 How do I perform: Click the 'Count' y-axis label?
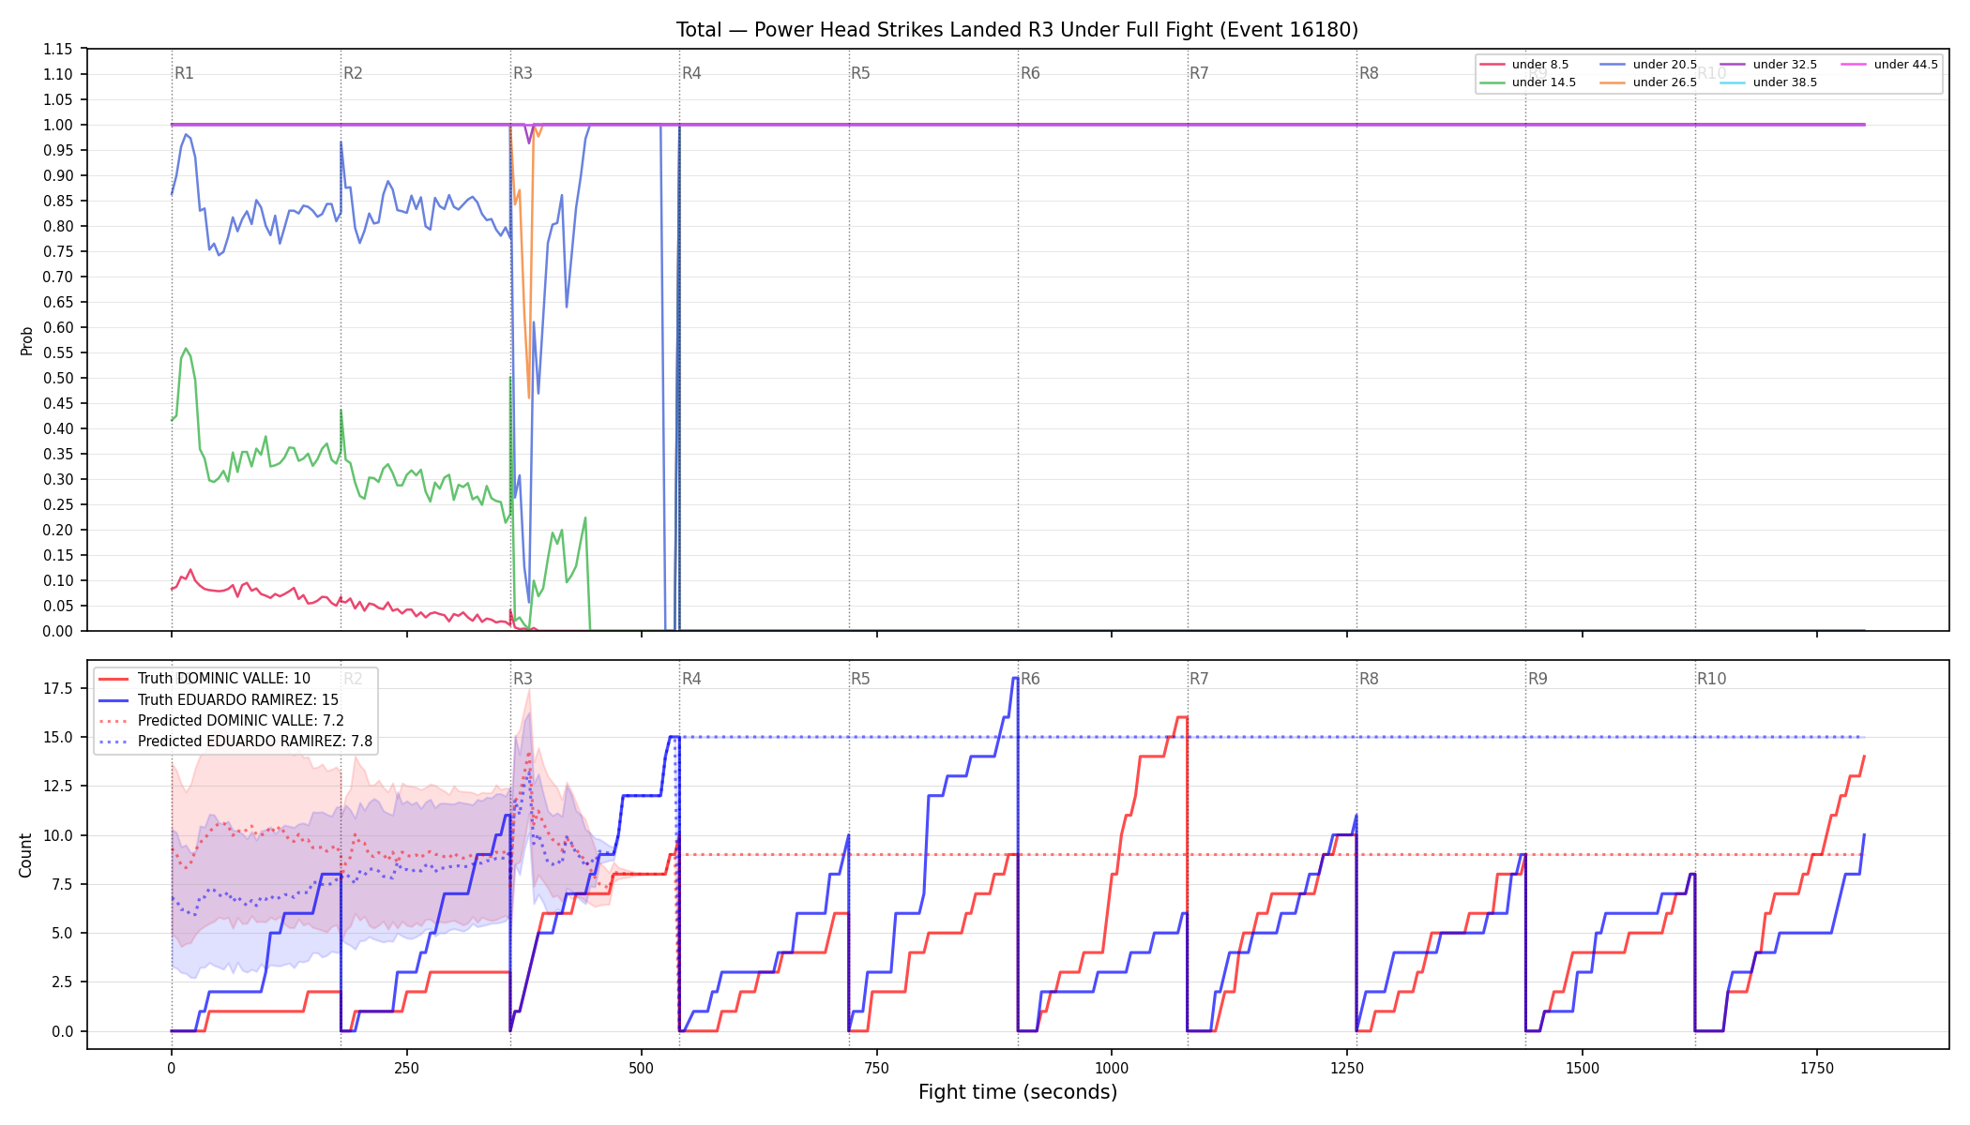pos(25,855)
